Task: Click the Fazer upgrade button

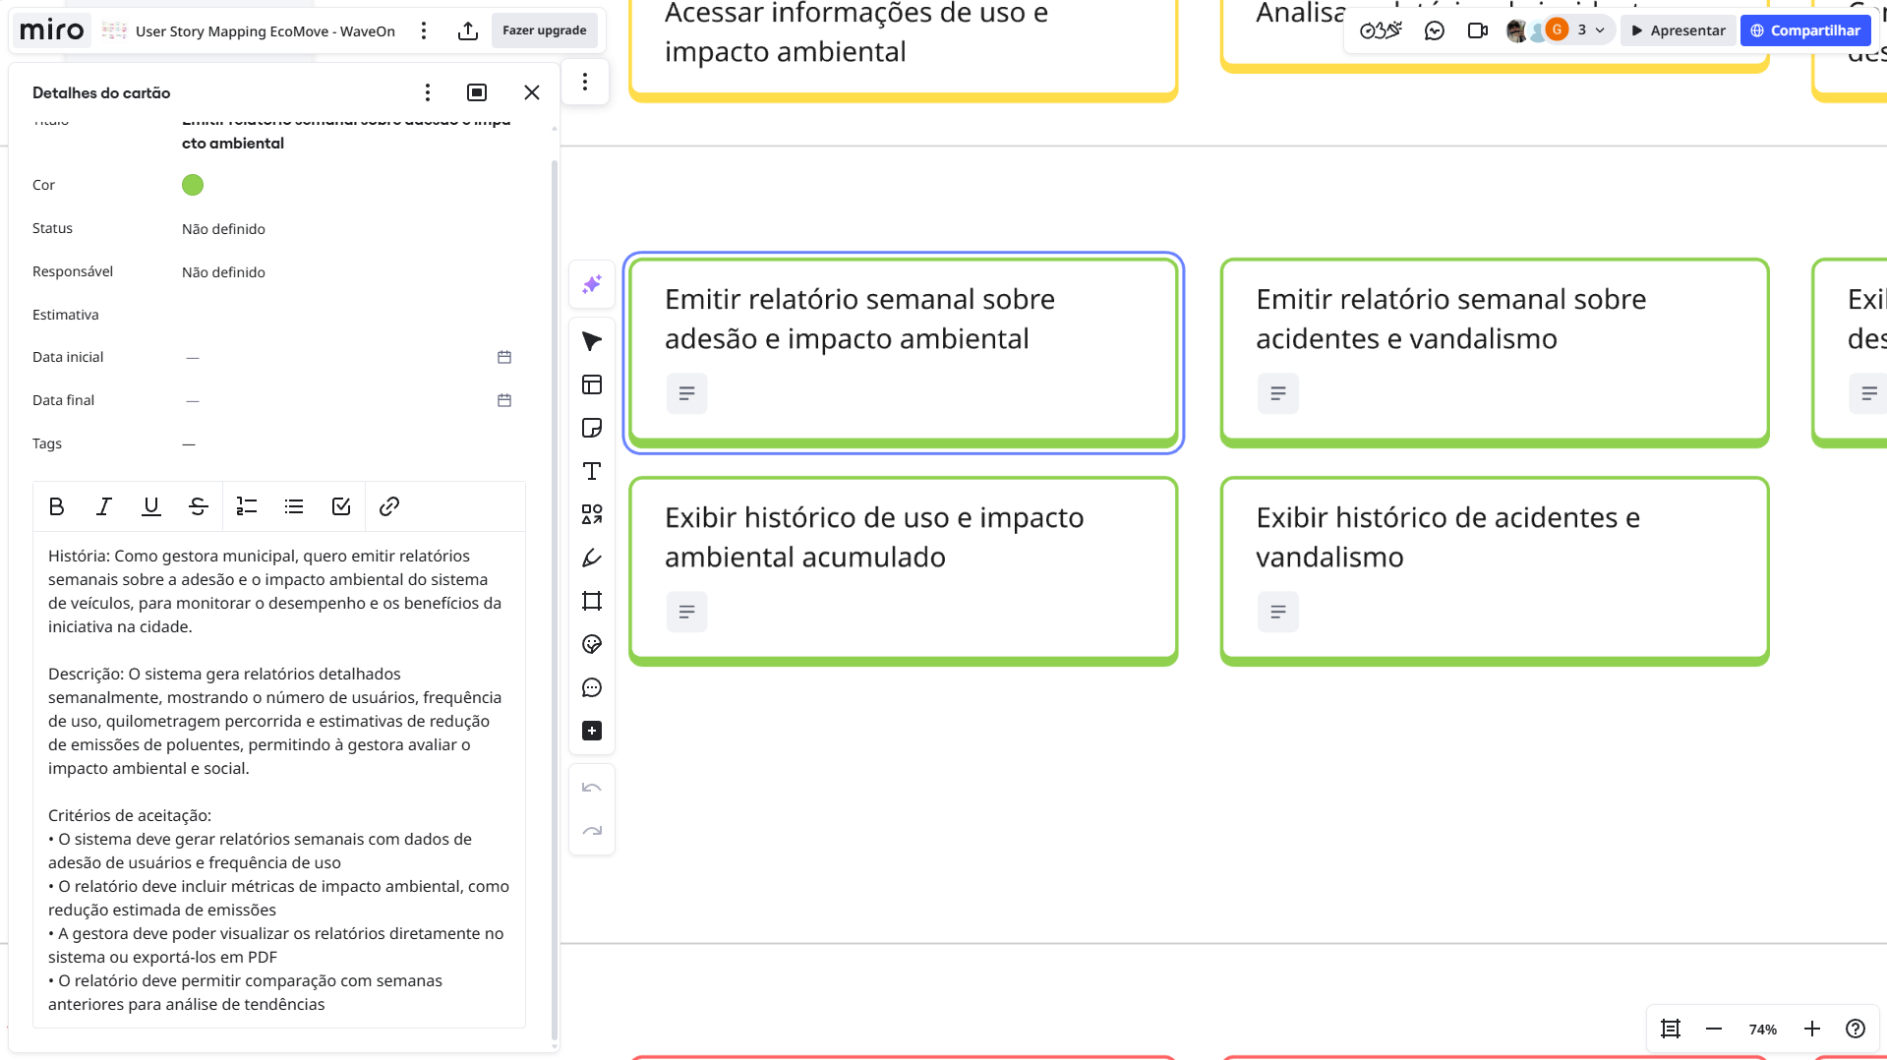Action: click(x=544, y=30)
